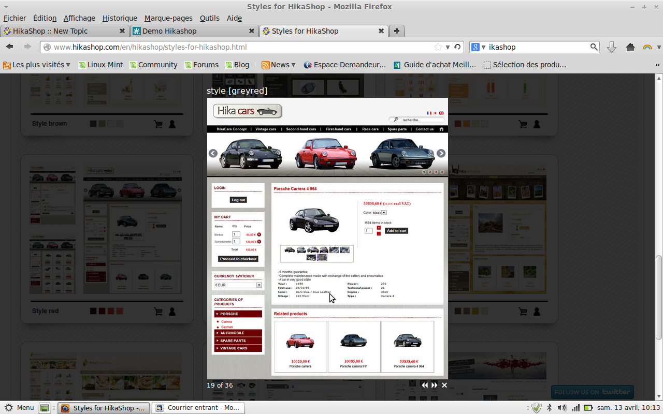The width and height of the screenshot is (663, 414).
Task: Close the HikaShop :: New Topic tab
Action: click(122, 31)
